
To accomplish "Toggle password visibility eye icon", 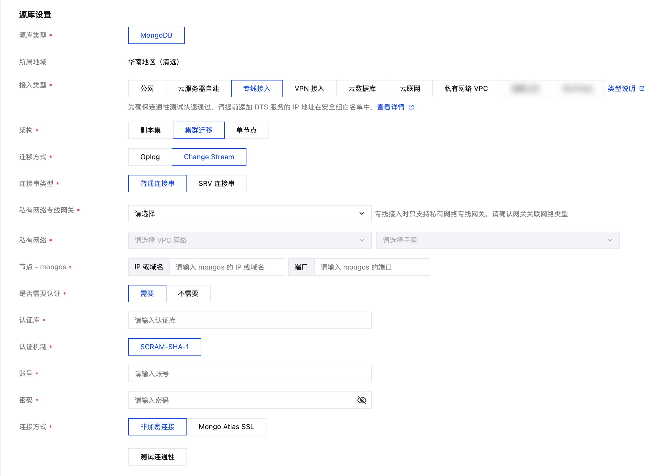I will [362, 400].
